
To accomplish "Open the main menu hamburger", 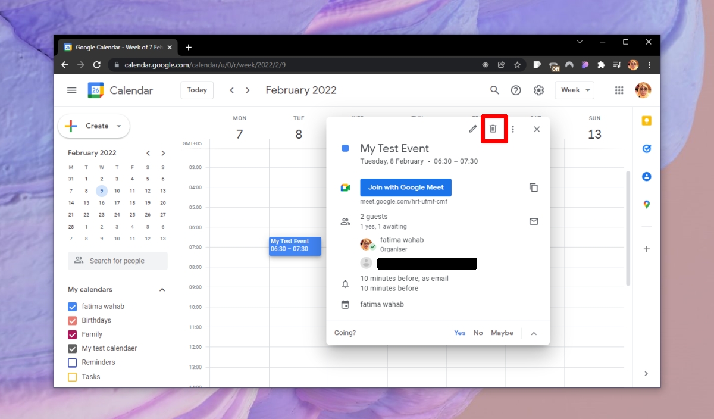I will point(72,90).
